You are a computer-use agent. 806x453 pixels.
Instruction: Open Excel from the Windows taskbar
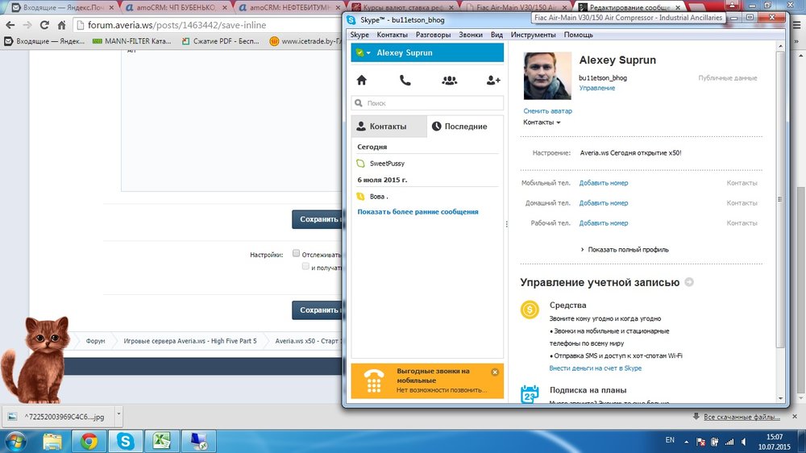coord(161,440)
